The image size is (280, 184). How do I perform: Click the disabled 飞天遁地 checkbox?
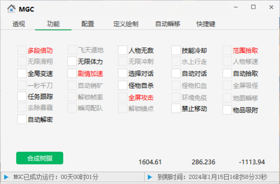pos(72,50)
